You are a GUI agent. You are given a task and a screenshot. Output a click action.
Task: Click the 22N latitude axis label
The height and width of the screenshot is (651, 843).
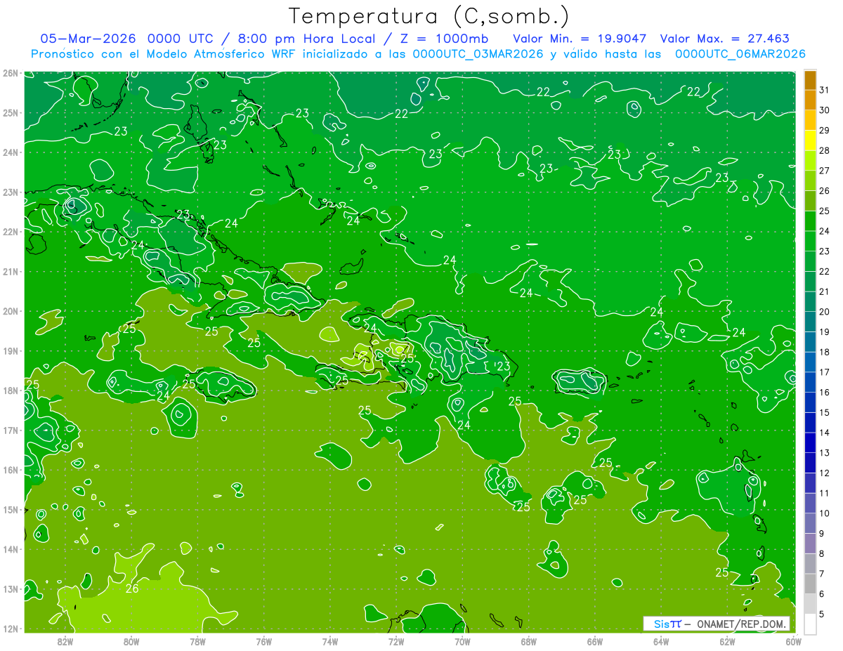[11, 232]
